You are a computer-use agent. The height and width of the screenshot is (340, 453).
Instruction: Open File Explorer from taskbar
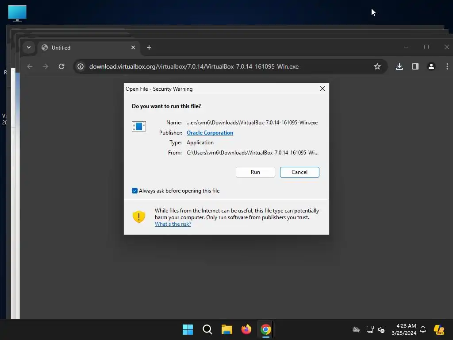(x=227, y=329)
